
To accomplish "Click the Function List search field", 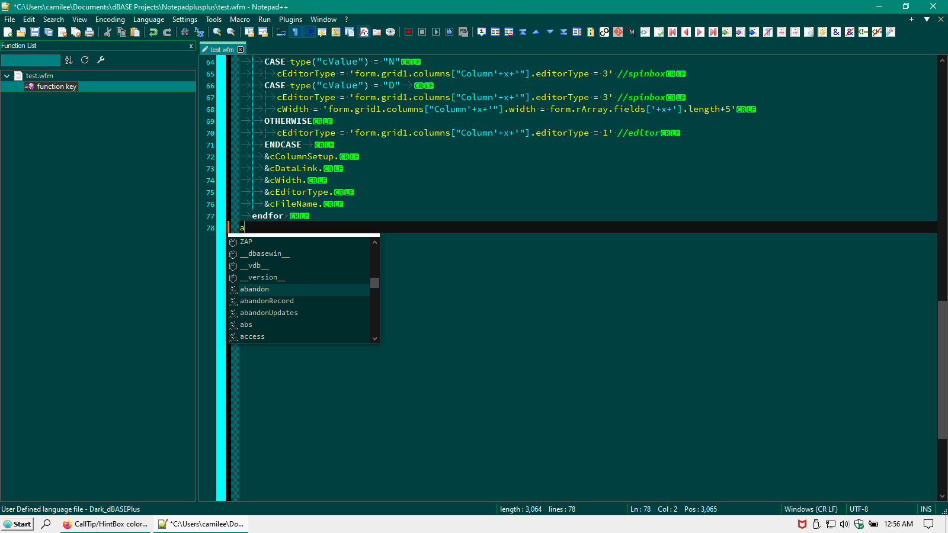I will (31, 60).
